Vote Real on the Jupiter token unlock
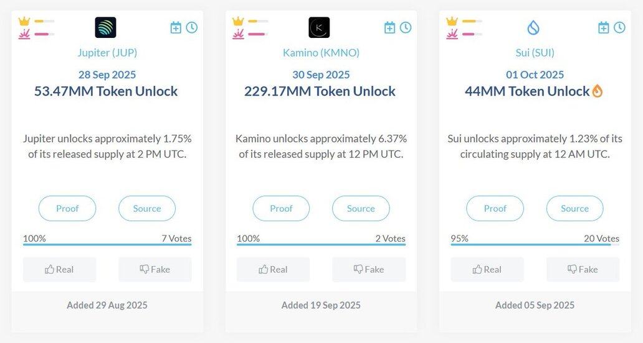This screenshot has width=643, height=343. click(x=59, y=270)
